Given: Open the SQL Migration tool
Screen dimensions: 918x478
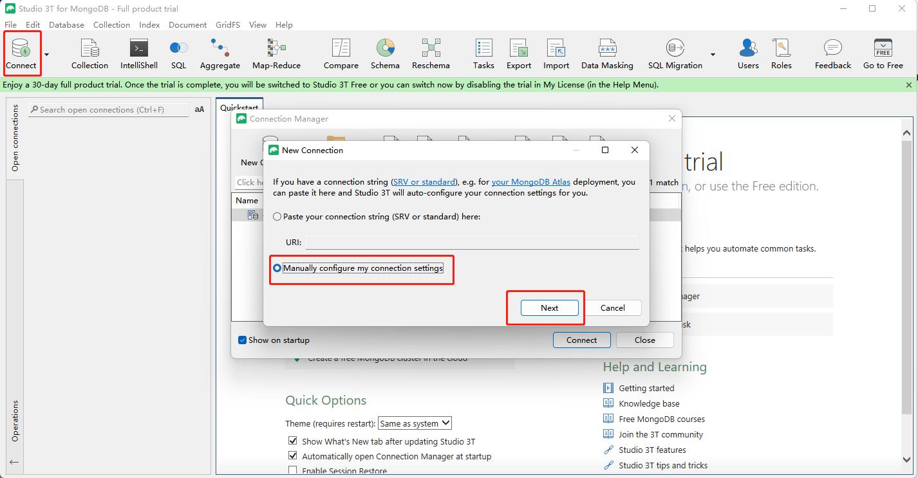Looking at the screenshot, I should coord(675,53).
